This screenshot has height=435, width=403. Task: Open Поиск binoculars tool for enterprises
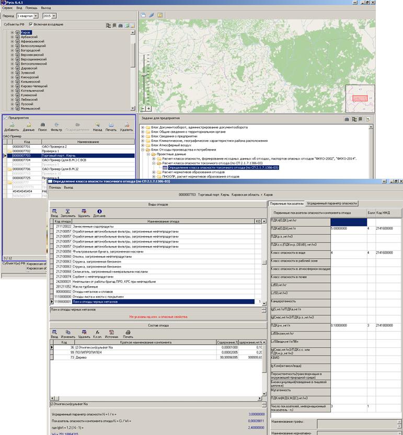point(42,126)
